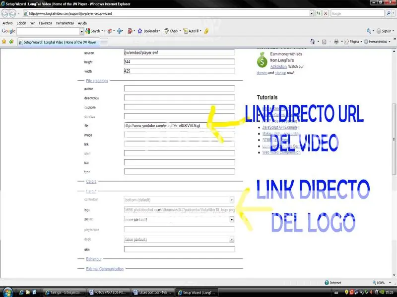This screenshot has width=397, height=297.
Task: Click the page vertical scrollbar
Action: (x=394, y=139)
